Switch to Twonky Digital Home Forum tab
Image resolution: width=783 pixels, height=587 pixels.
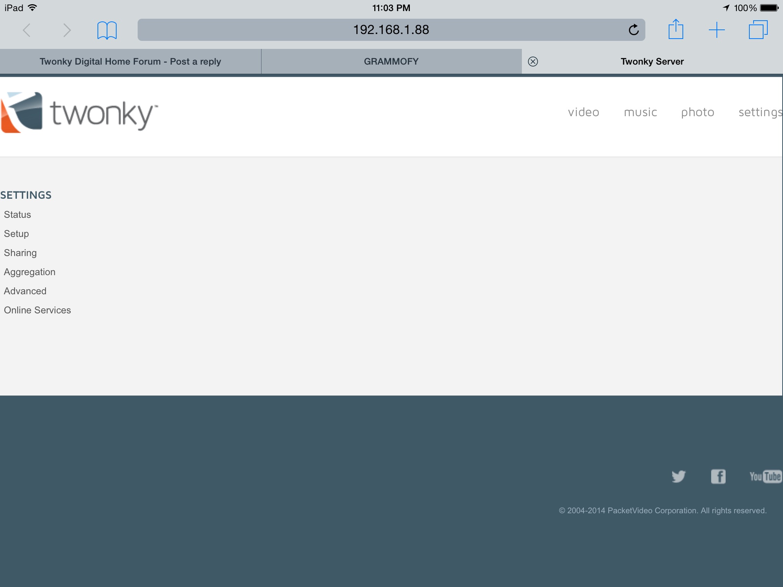point(130,62)
